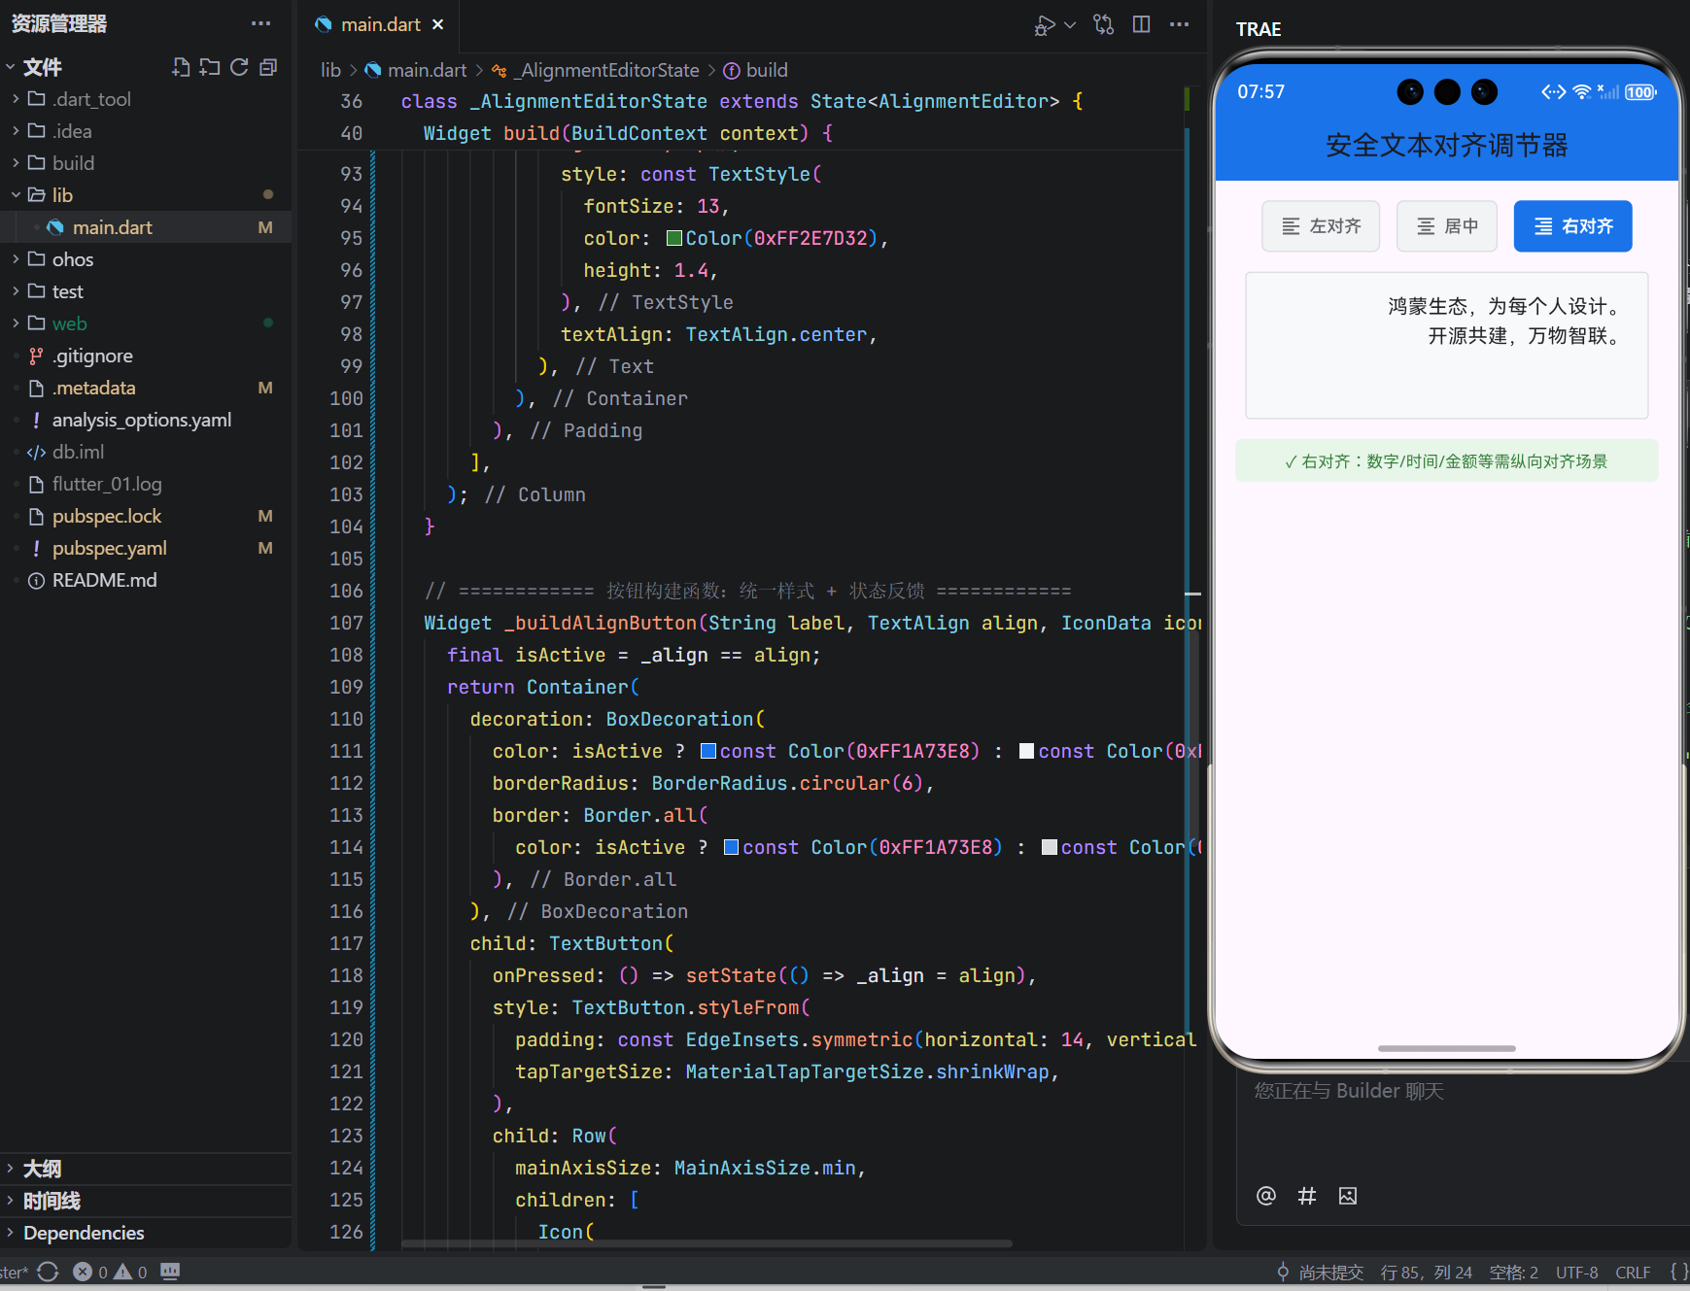
Task: Click blue color swatch on line 114
Action: (732, 847)
